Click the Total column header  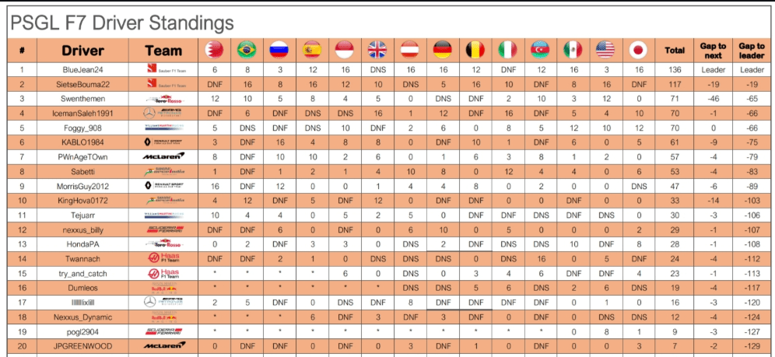pyautogui.click(x=675, y=51)
